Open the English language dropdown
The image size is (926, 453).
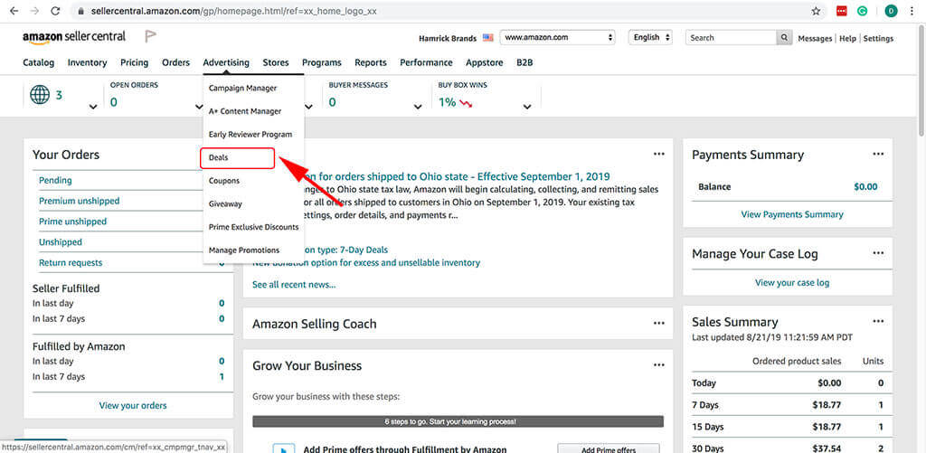click(650, 37)
